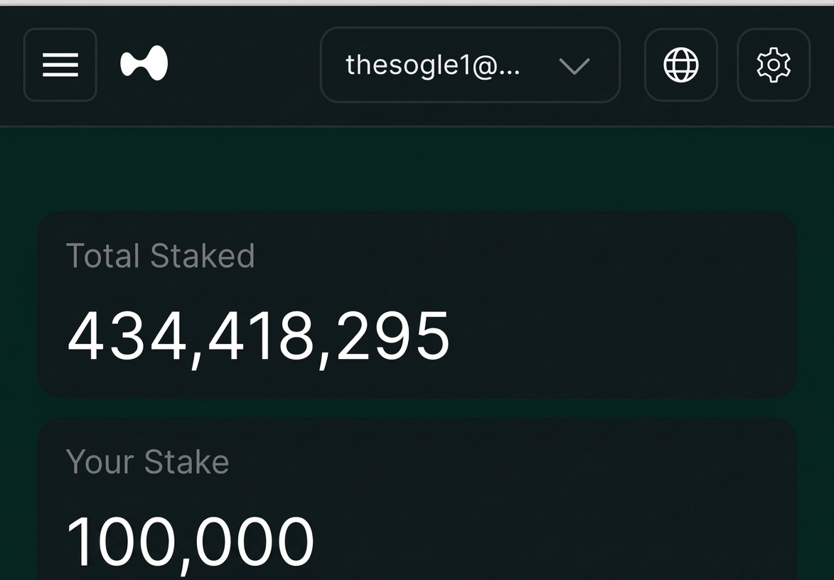Image resolution: width=834 pixels, height=580 pixels.
Task: Click the 434,418,295 staked value
Action: [x=258, y=337]
